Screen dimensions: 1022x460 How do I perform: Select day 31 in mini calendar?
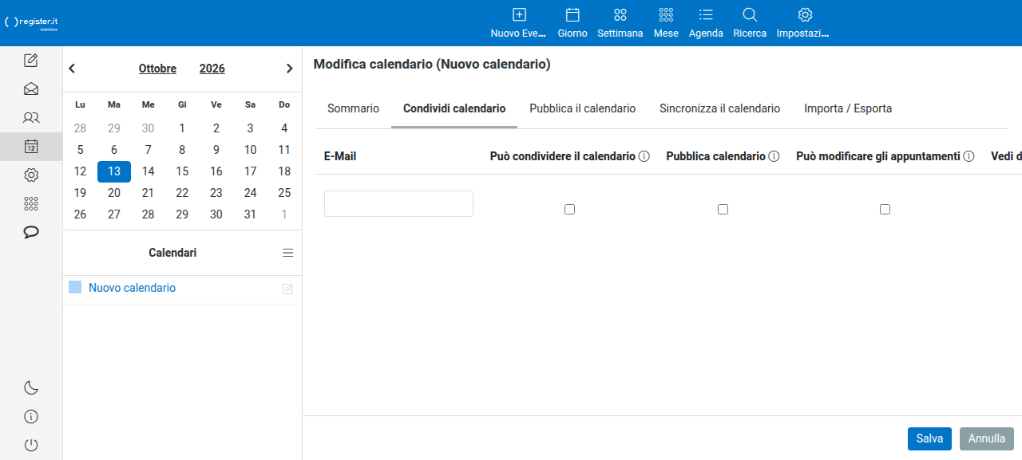(x=250, y=214)
